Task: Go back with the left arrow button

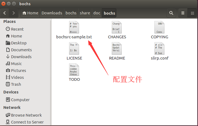Action: (x=5, y=13)
